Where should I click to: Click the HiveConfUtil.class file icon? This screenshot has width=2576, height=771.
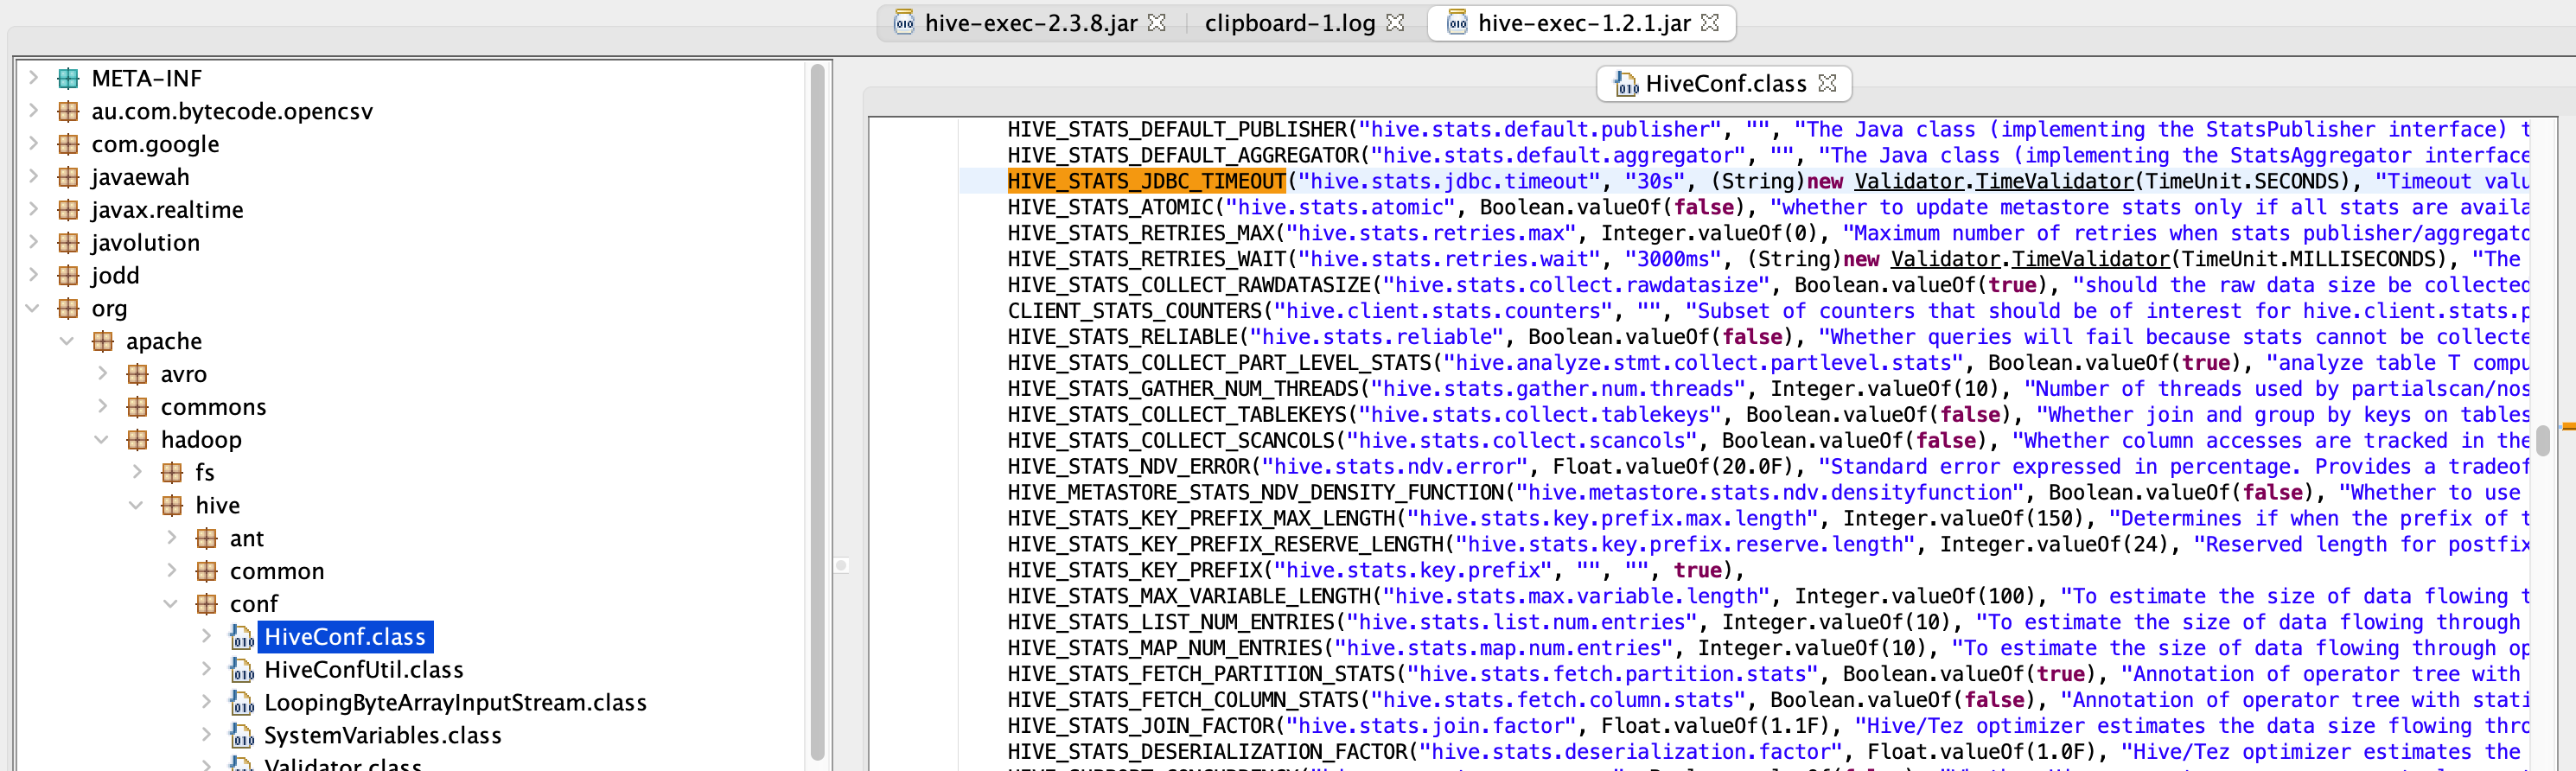pos(242,670)
